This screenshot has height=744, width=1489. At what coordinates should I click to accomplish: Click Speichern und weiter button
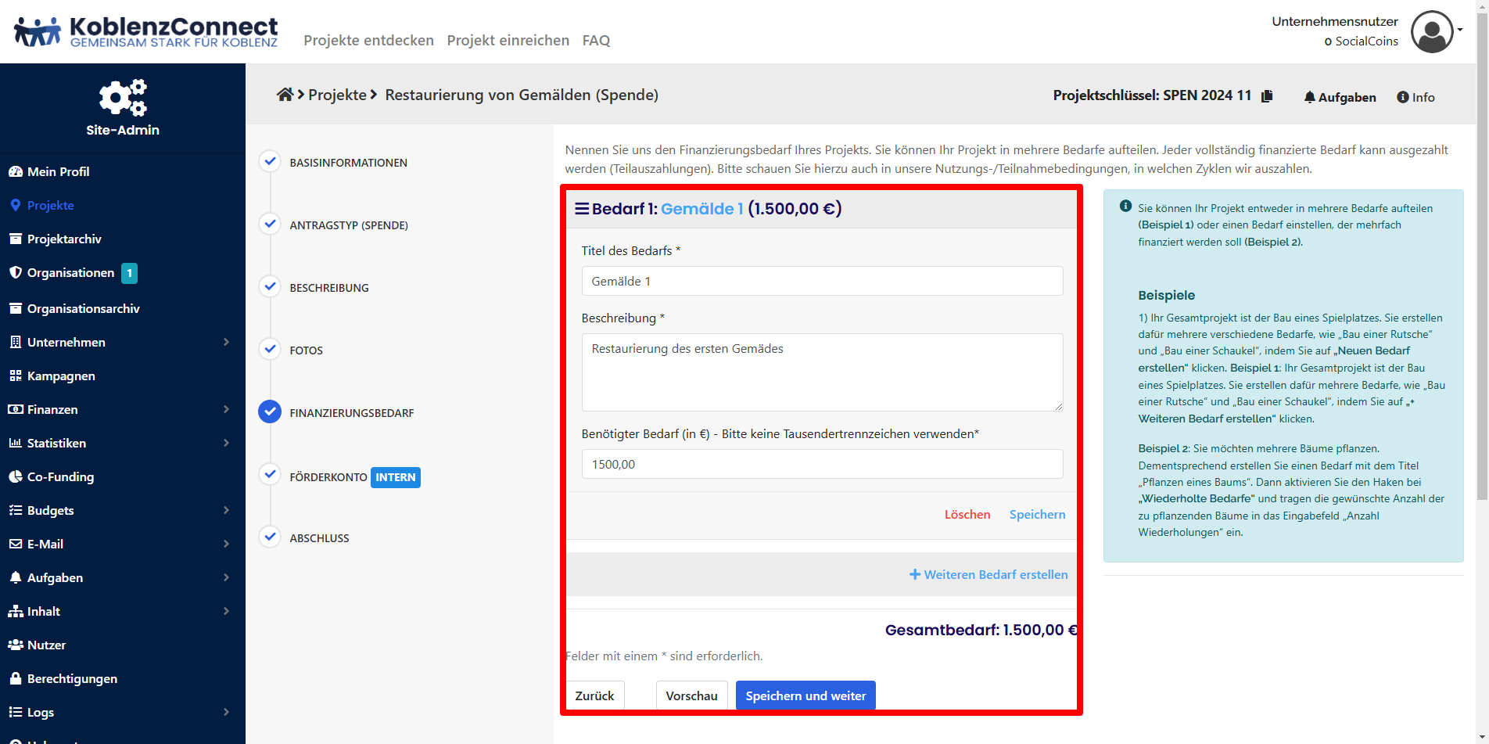pyautogui.click(x=805, y=695)
